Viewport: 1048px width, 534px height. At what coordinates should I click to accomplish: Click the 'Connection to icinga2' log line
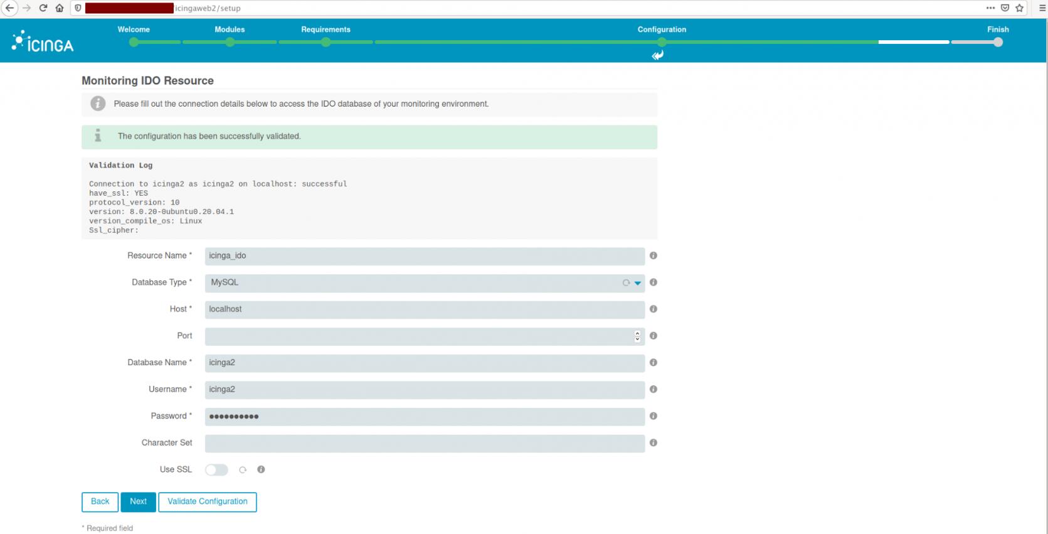(x=218, y=184)
